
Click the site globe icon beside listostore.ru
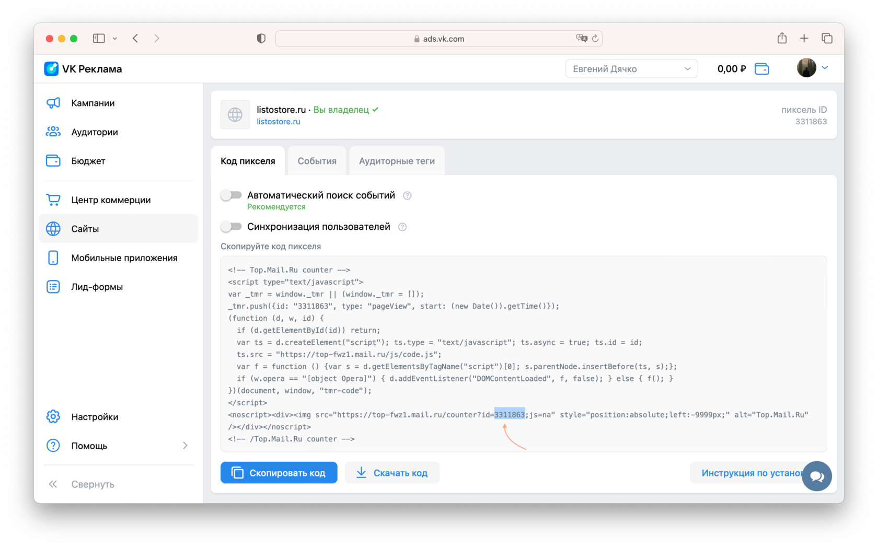(x=235, y=114)
